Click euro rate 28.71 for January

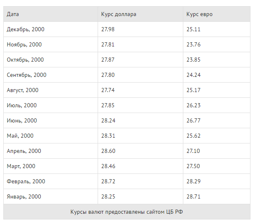coord(193,197)
